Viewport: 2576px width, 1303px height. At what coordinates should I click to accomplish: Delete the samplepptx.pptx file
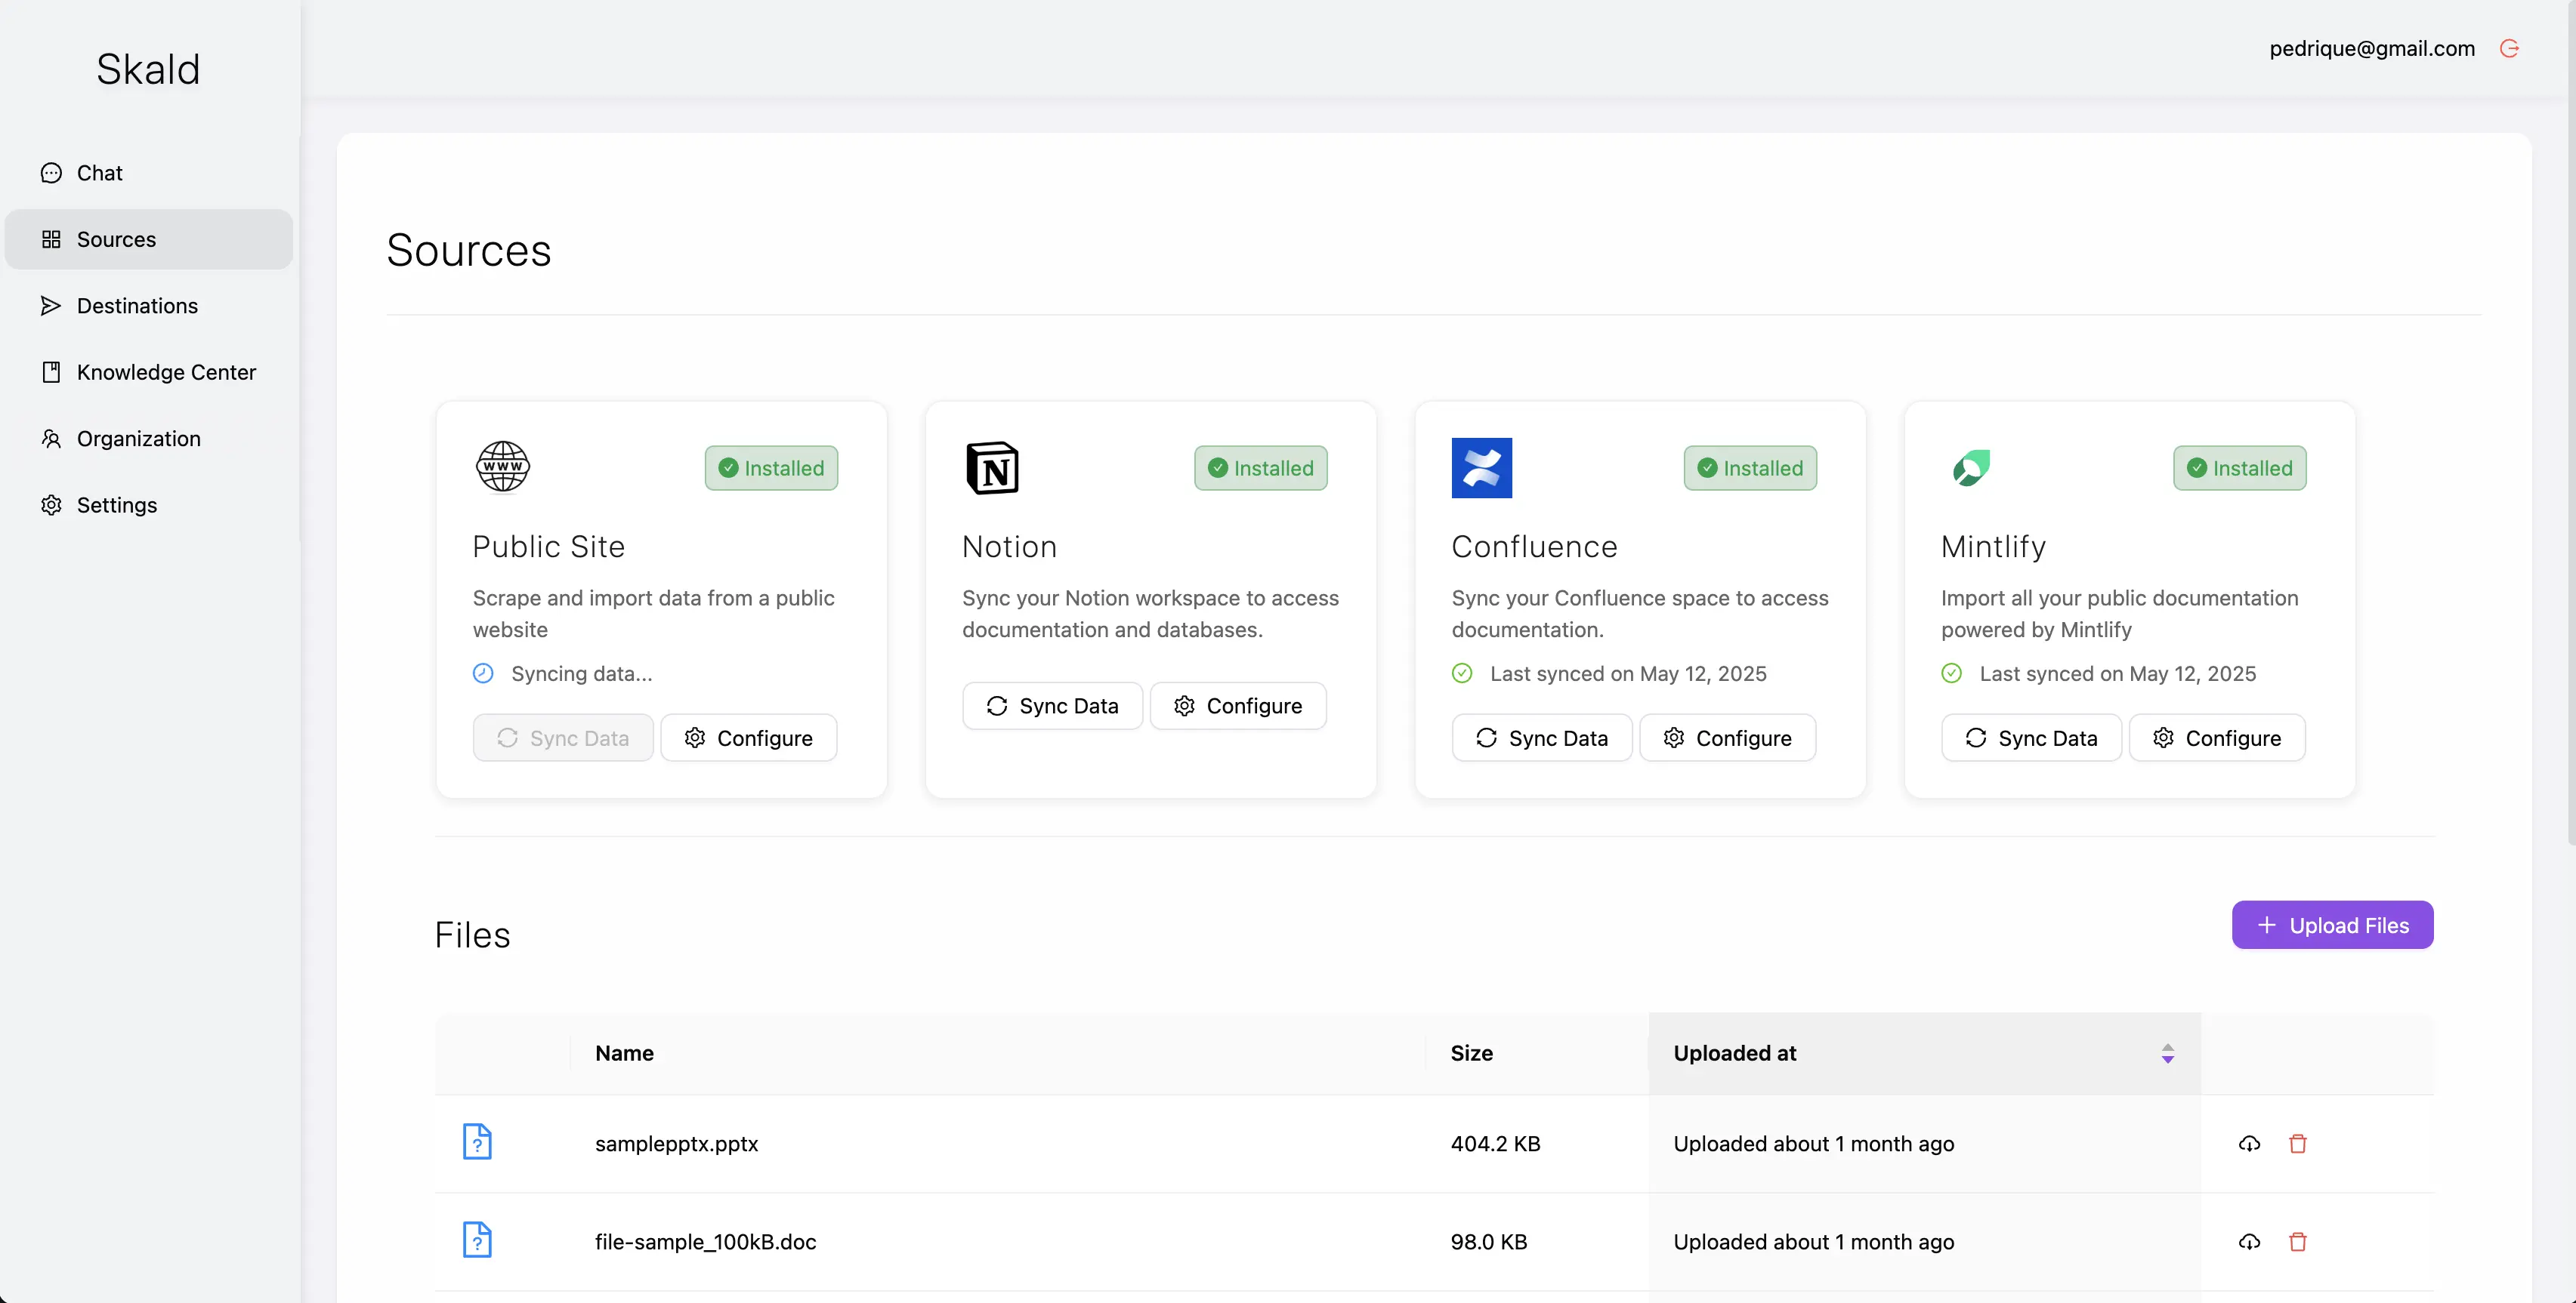(2298, 1143)
